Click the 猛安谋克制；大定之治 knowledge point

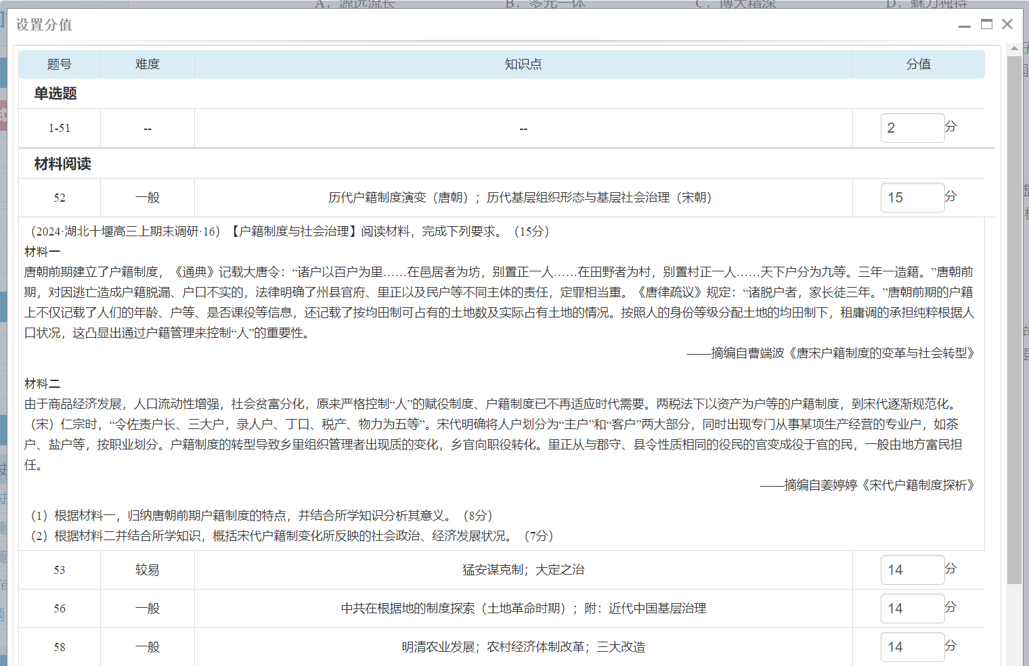pyautogui.click(x=523, y=570)
